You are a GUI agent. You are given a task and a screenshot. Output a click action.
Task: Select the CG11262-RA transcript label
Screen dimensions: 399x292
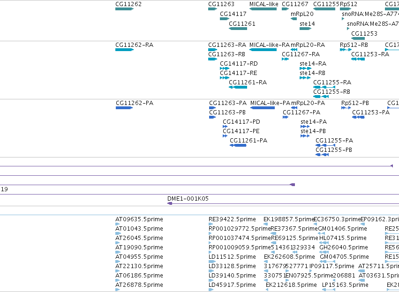pos(135,45)
